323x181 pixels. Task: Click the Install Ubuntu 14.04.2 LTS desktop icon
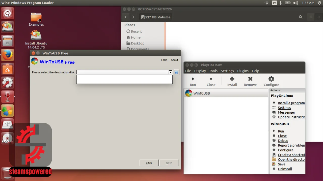click(x=36, y=39)
